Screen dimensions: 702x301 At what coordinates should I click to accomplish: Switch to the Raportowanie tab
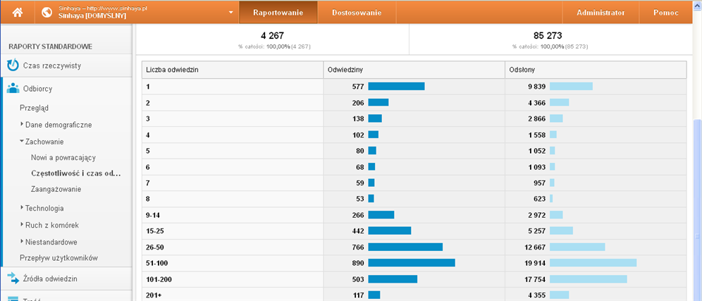pos(278,13)
